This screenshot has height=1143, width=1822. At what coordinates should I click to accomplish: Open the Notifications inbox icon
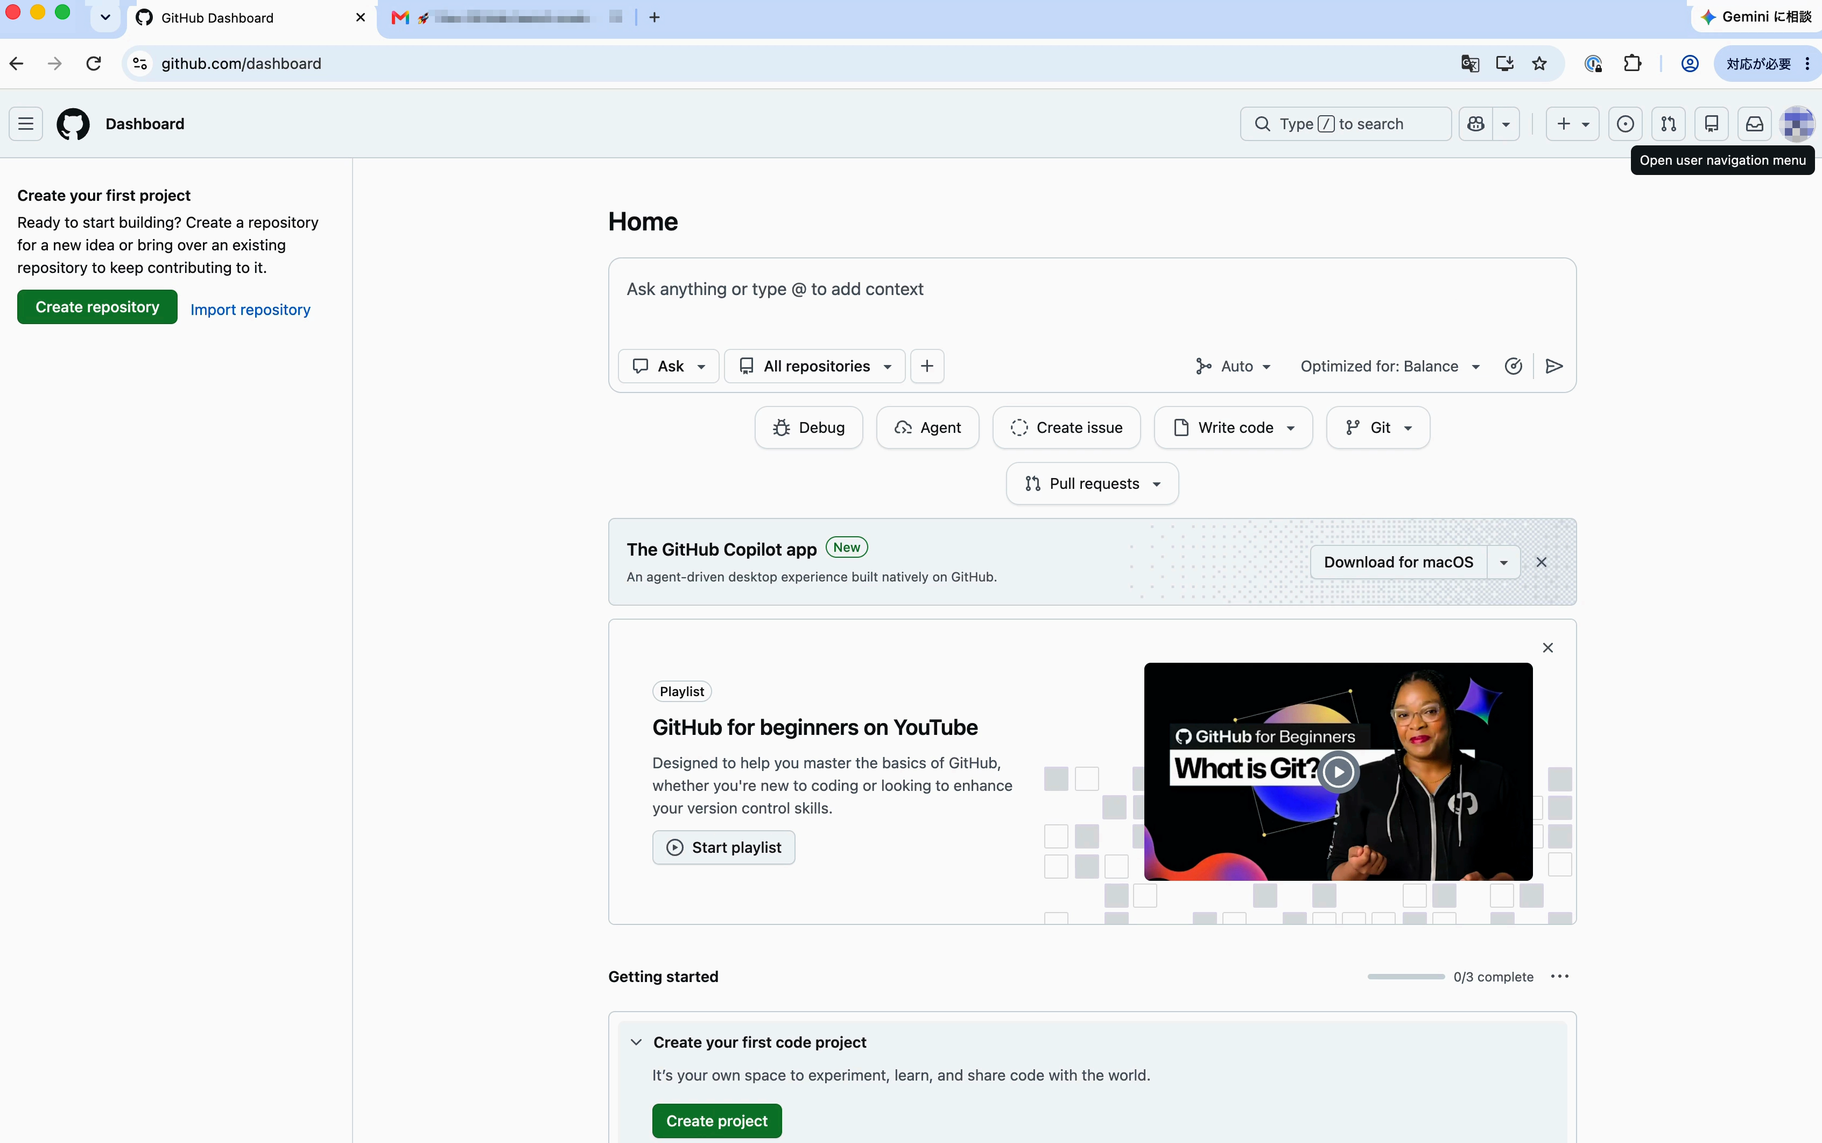(1755, 124)
